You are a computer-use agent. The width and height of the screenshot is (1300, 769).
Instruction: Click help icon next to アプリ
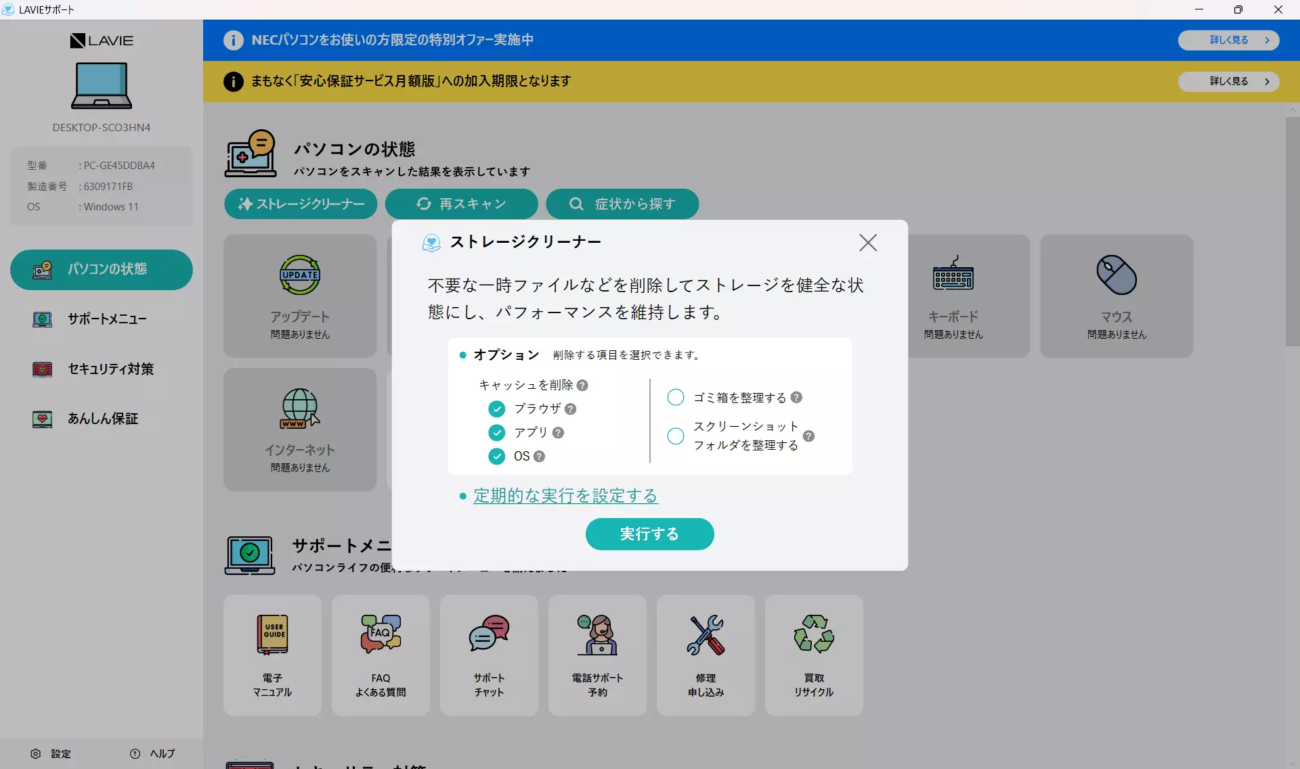click(558, 433)
